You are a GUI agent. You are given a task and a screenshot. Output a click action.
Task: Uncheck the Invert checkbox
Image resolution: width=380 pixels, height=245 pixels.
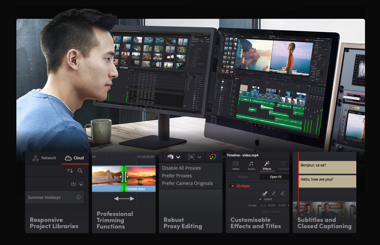tap(260, 199)
